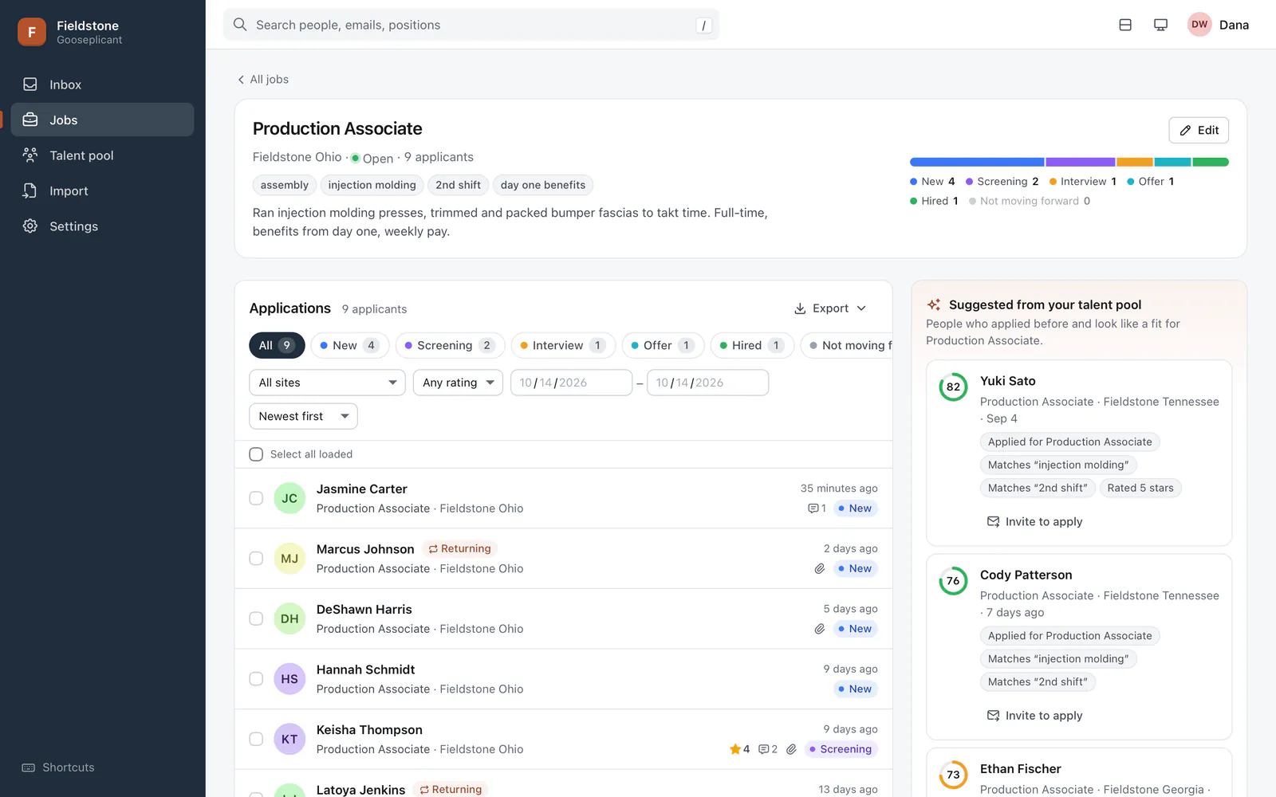
Task: Invite Cody Patterson to apply
Action: click(1034, 716)
